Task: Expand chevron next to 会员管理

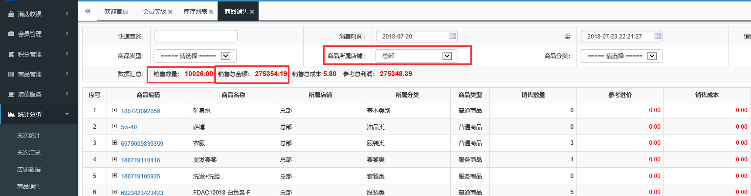Action: point(66,34)
